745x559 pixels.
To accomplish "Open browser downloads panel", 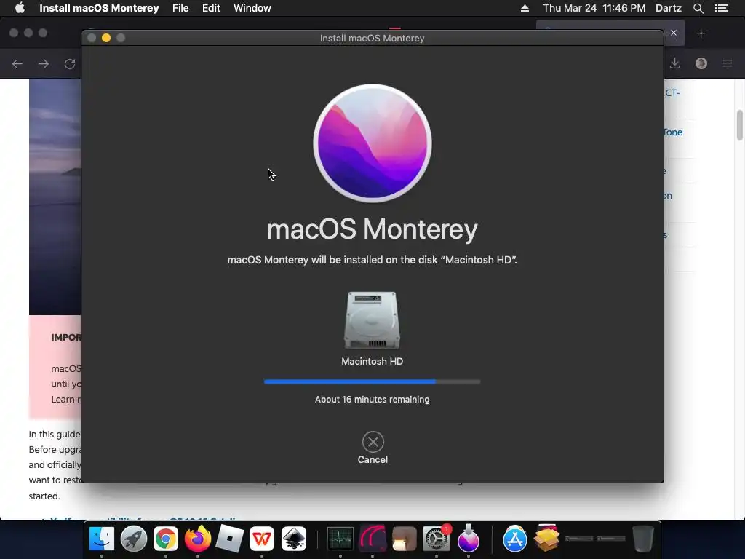I will pos(674,63).
